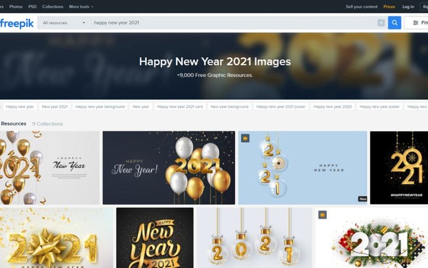The width and height of the screenshot is (428, 268).
Task: Expand the All resources dropdown
Action: click(x=64, y=23)
